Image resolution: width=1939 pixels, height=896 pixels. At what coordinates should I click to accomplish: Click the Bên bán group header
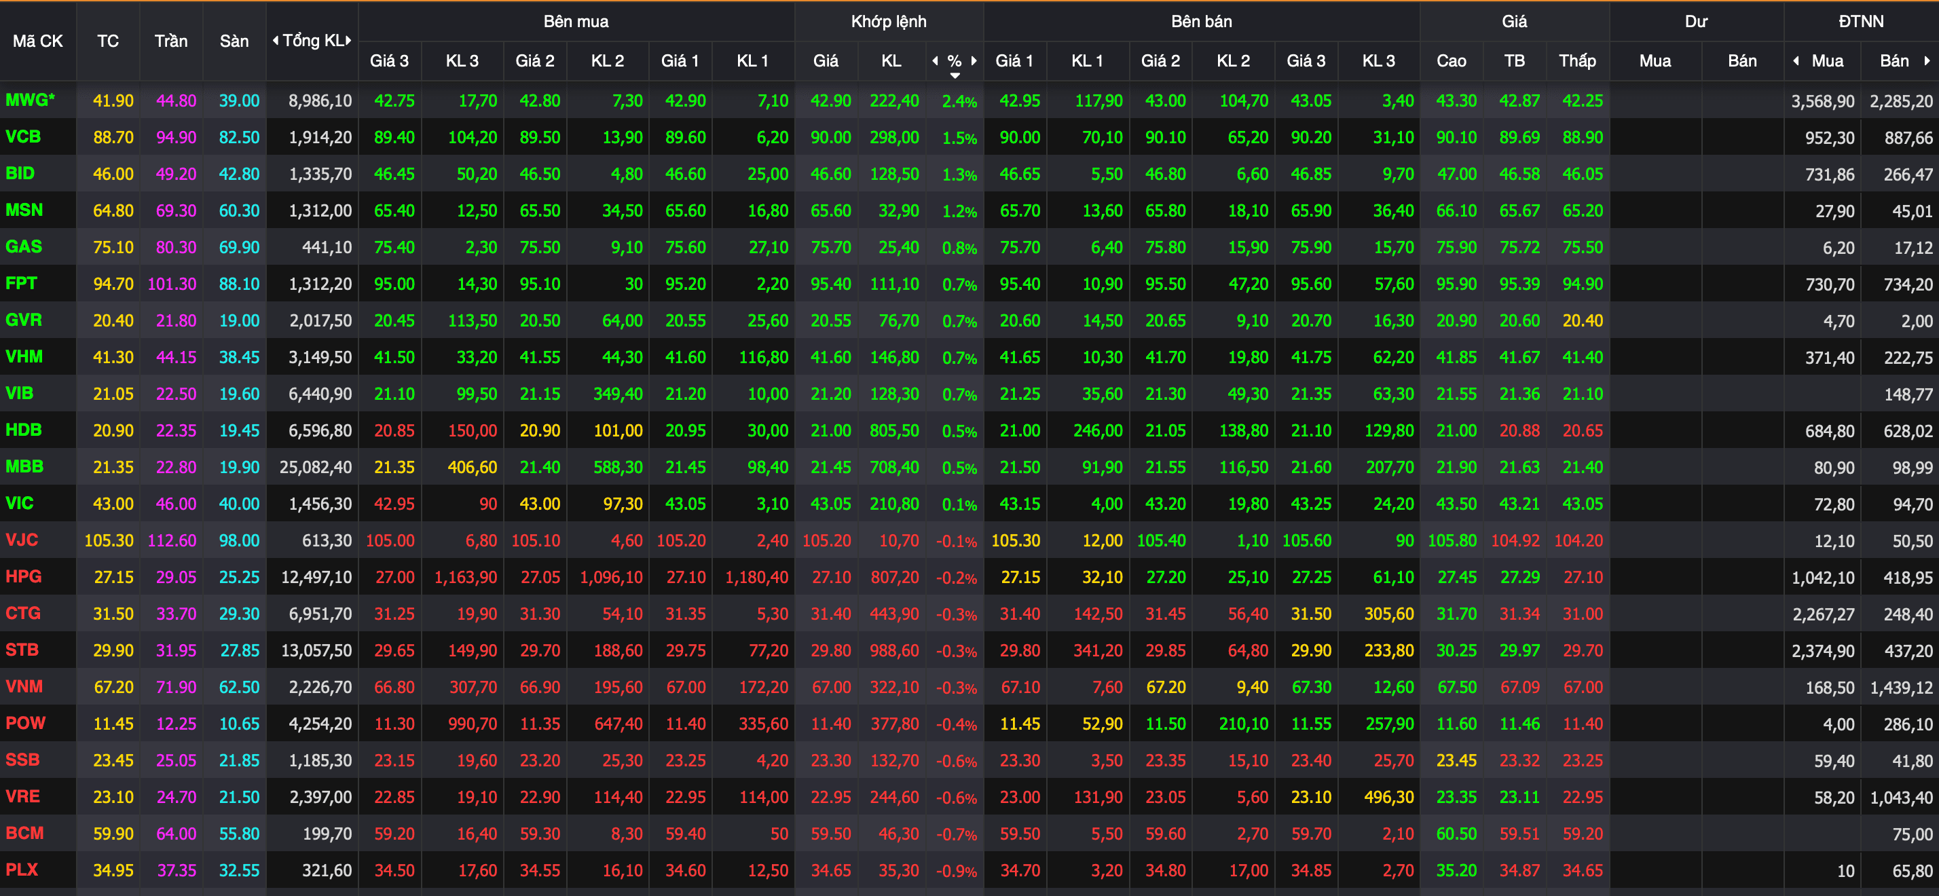[1201, 21]
